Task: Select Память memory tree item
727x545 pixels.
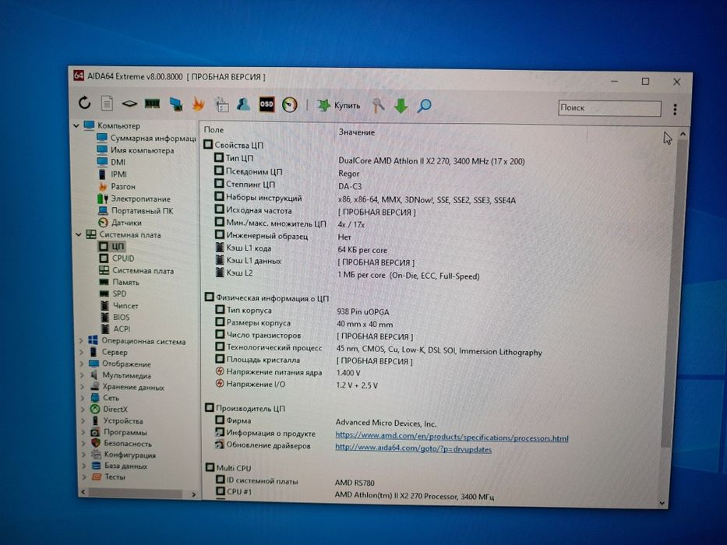Action: click(x=120, y=282)
